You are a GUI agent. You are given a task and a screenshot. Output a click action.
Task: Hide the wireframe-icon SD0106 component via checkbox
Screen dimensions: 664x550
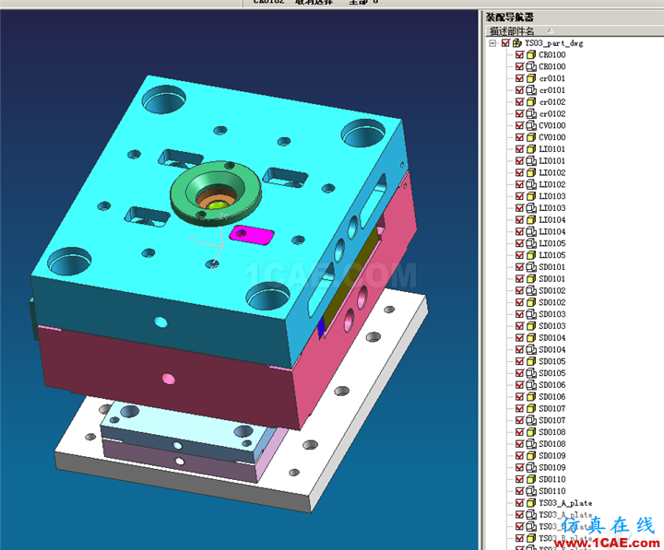pos(519,385)
